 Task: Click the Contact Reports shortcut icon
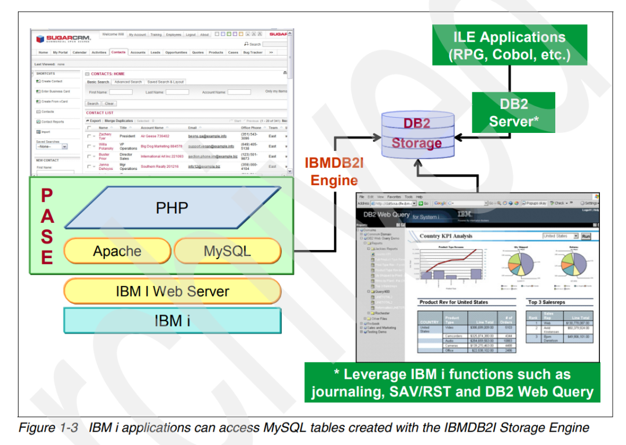[x=38, y=122]
